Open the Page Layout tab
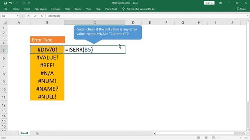 (41, 9)
